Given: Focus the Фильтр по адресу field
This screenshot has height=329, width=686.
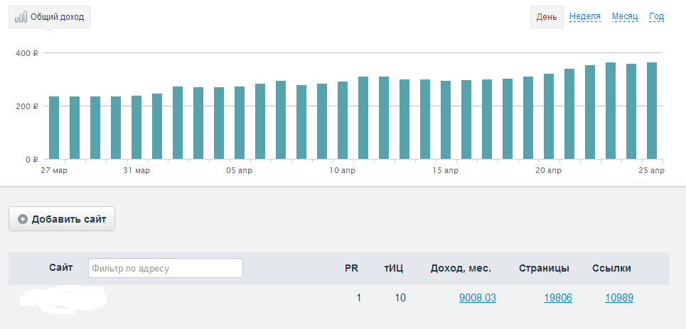Looking at the screenshot, I should click(166, 268).
